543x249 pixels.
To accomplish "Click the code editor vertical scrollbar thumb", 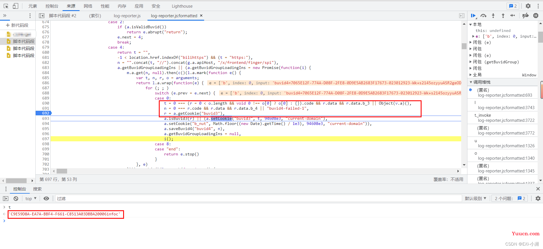I will tap(464, 46).
